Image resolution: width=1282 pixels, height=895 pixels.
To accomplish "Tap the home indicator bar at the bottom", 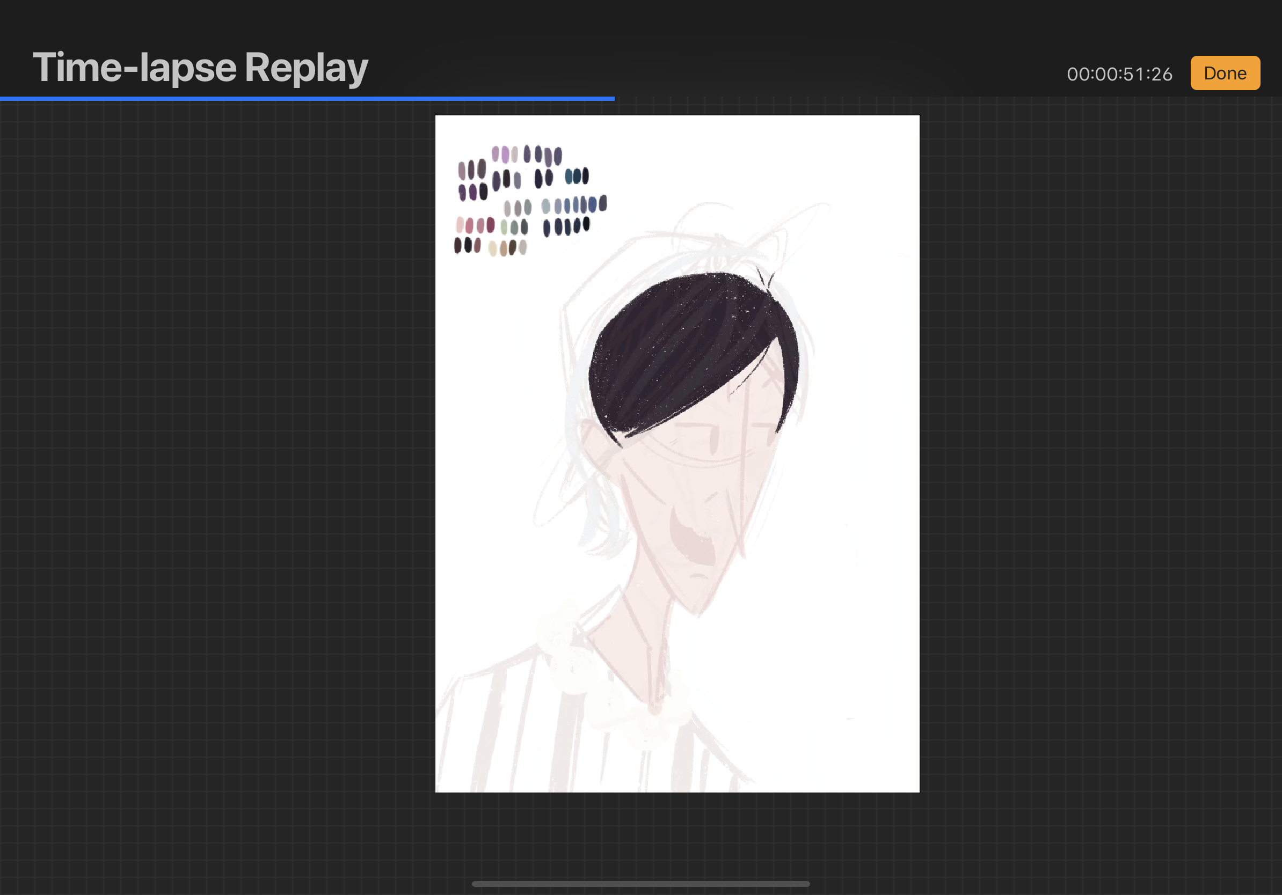I will 640,884.
